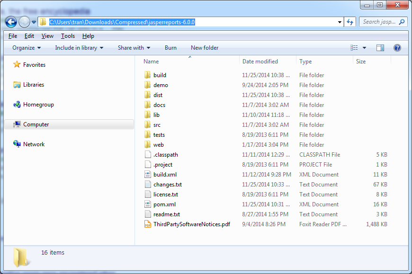Open the Tools menu
Screen dimensions: 412x274
point(68,36)
